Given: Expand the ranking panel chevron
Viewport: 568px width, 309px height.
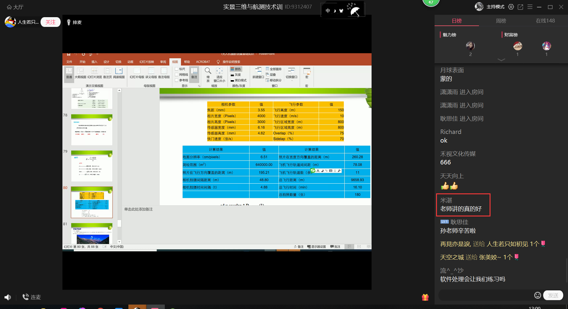Looking at the screenshot, I should tap(501, 60).
